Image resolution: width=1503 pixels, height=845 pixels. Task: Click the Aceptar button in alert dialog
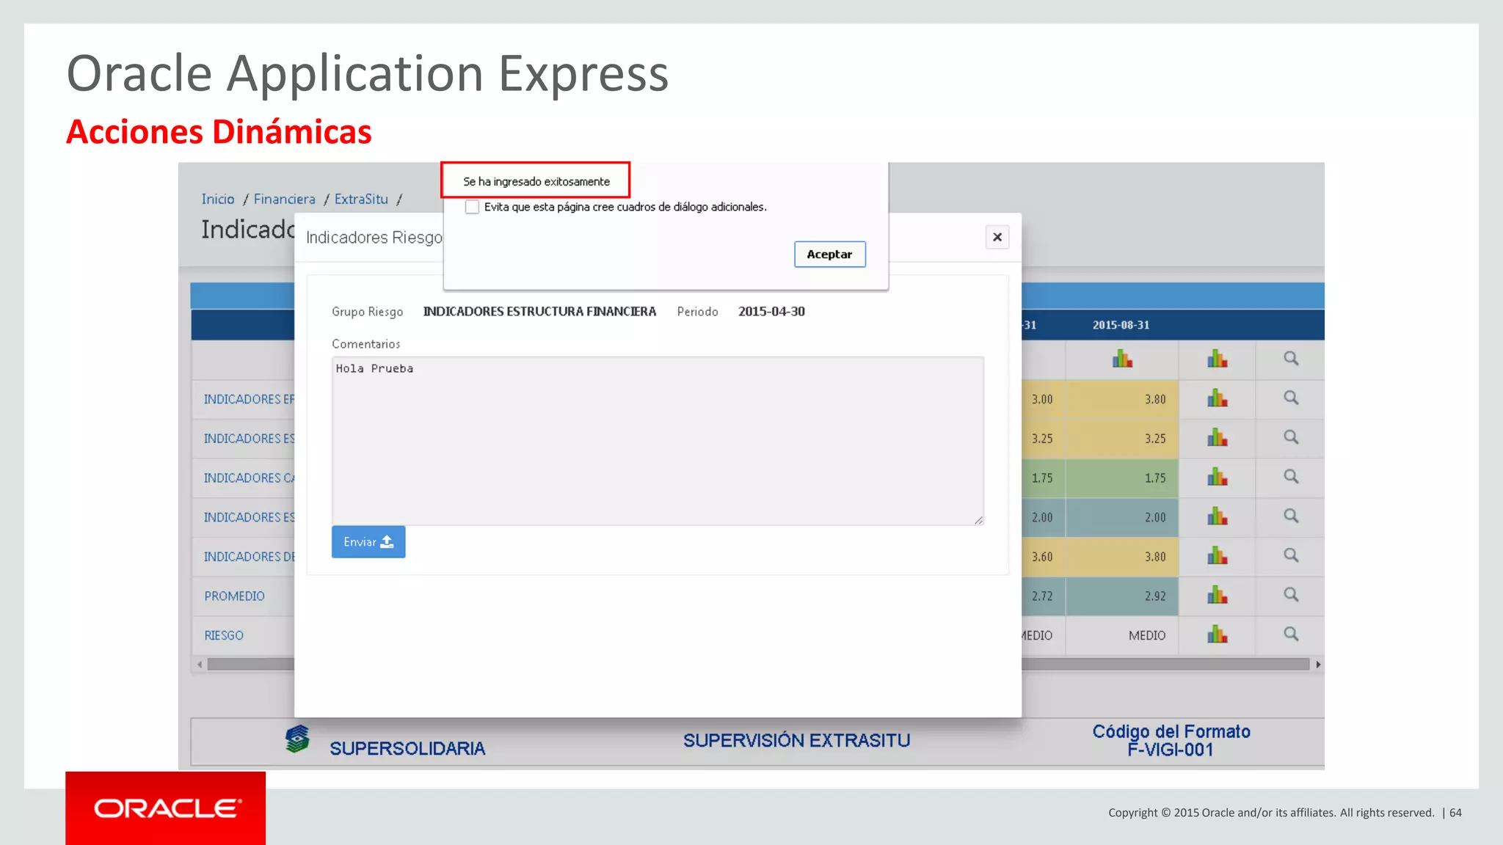[x=829, y=255]
